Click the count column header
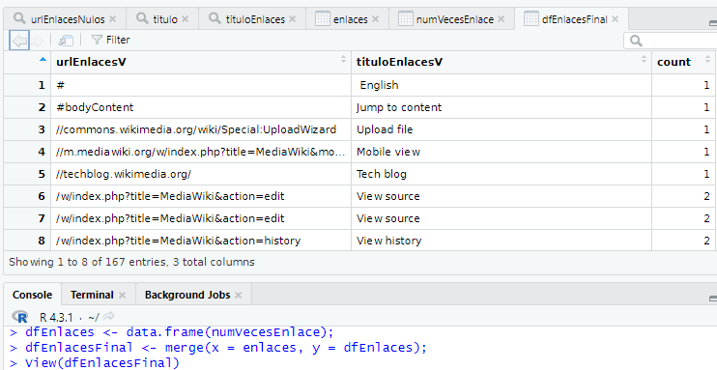 (683, 62)
